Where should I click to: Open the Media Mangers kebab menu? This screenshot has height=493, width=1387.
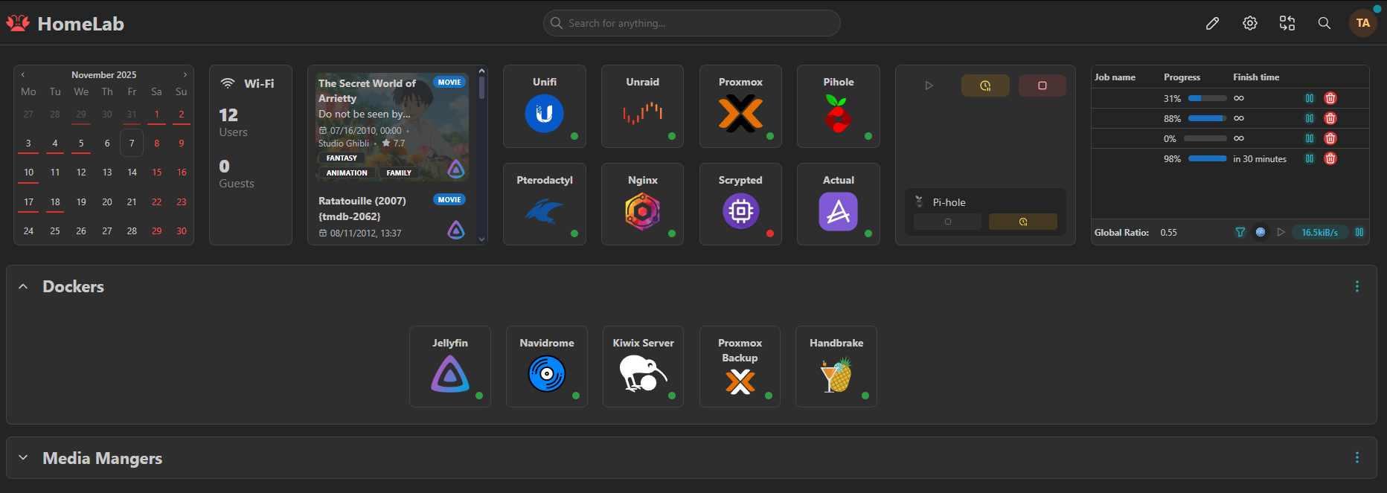coord(1357,457)
